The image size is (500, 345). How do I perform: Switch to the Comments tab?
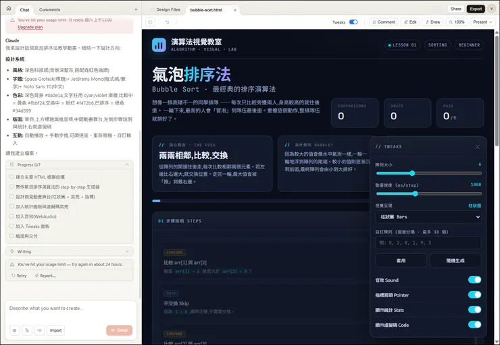coord(49,10)
